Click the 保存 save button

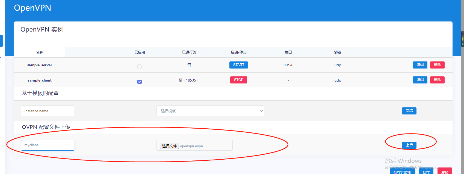426,172
